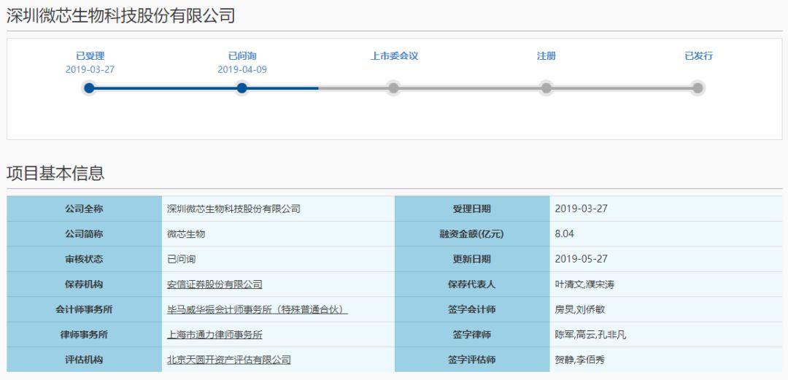This screenshot has width=788, height=380.
Task: Click the 微芯生物 short name value
Action: [186, 234]
